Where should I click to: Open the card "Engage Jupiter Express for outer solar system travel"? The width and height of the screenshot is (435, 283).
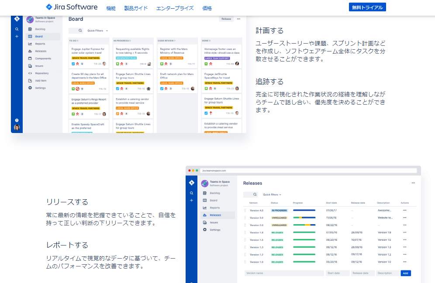pyautogui.click(x=89, y=56)
